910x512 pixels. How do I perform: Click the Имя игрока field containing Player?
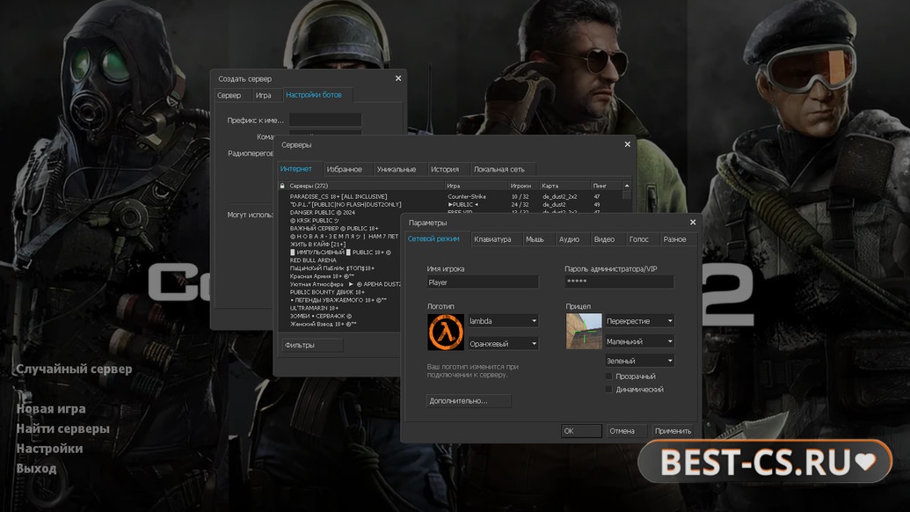(483, 282)
